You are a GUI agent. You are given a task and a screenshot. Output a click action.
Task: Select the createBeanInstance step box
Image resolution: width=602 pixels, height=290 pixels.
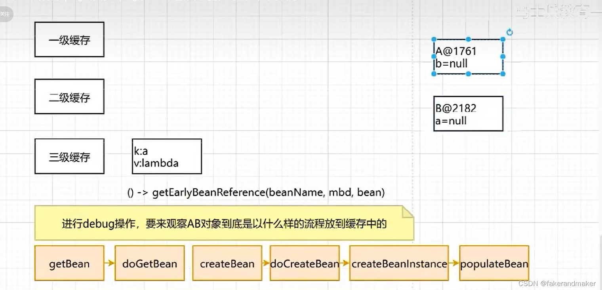click(x=399, y=263)
